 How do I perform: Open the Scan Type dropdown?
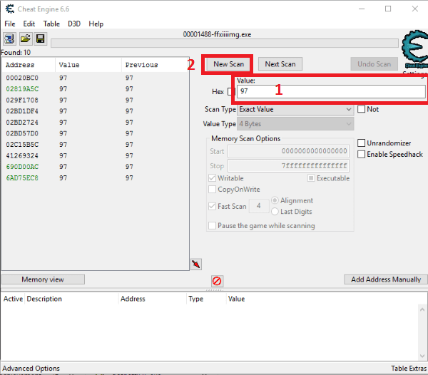point(295,109)
